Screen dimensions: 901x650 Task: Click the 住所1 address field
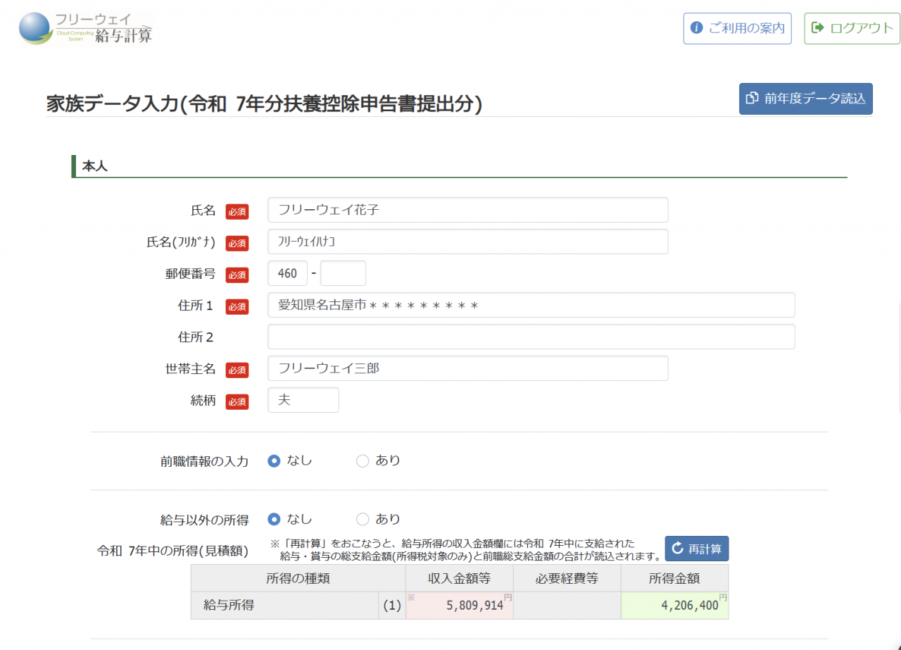pos(531,305)
